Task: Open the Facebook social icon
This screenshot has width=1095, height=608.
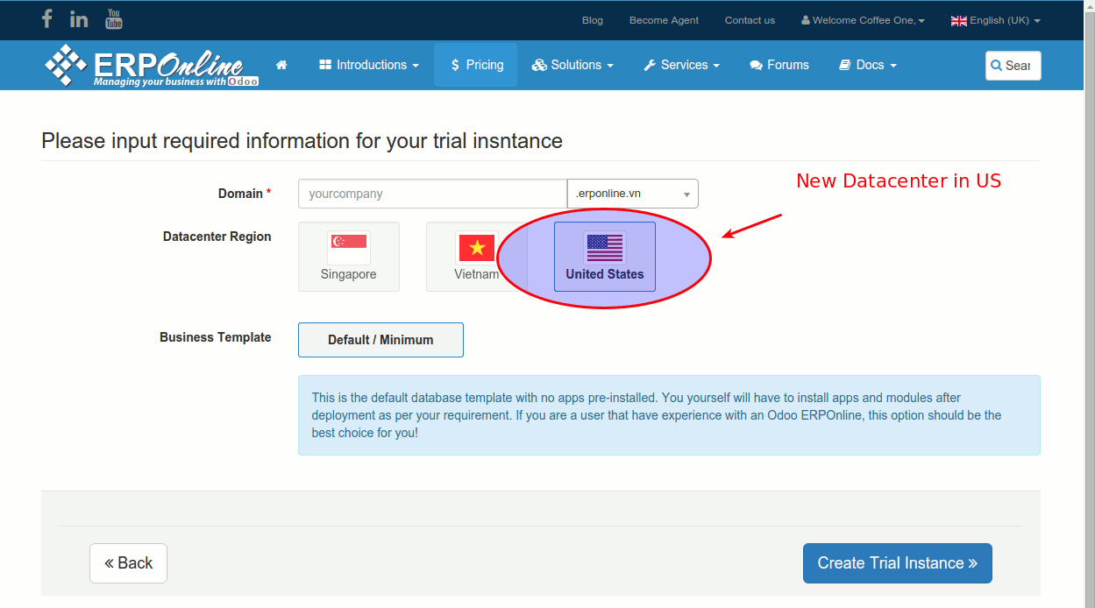Action: coord(47,19)
